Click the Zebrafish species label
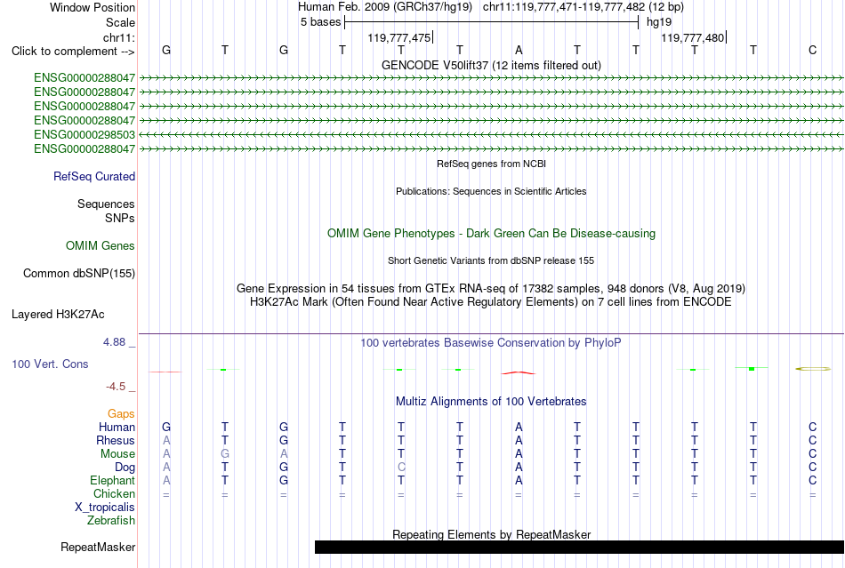The width and height of the screenshot is (845, 568). [x=111, y=521]
